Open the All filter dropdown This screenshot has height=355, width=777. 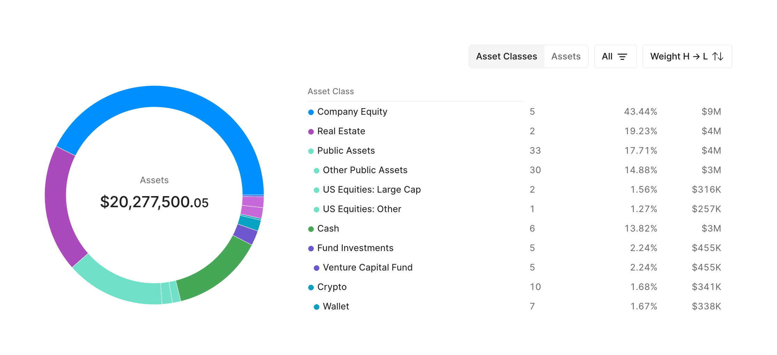615,56
